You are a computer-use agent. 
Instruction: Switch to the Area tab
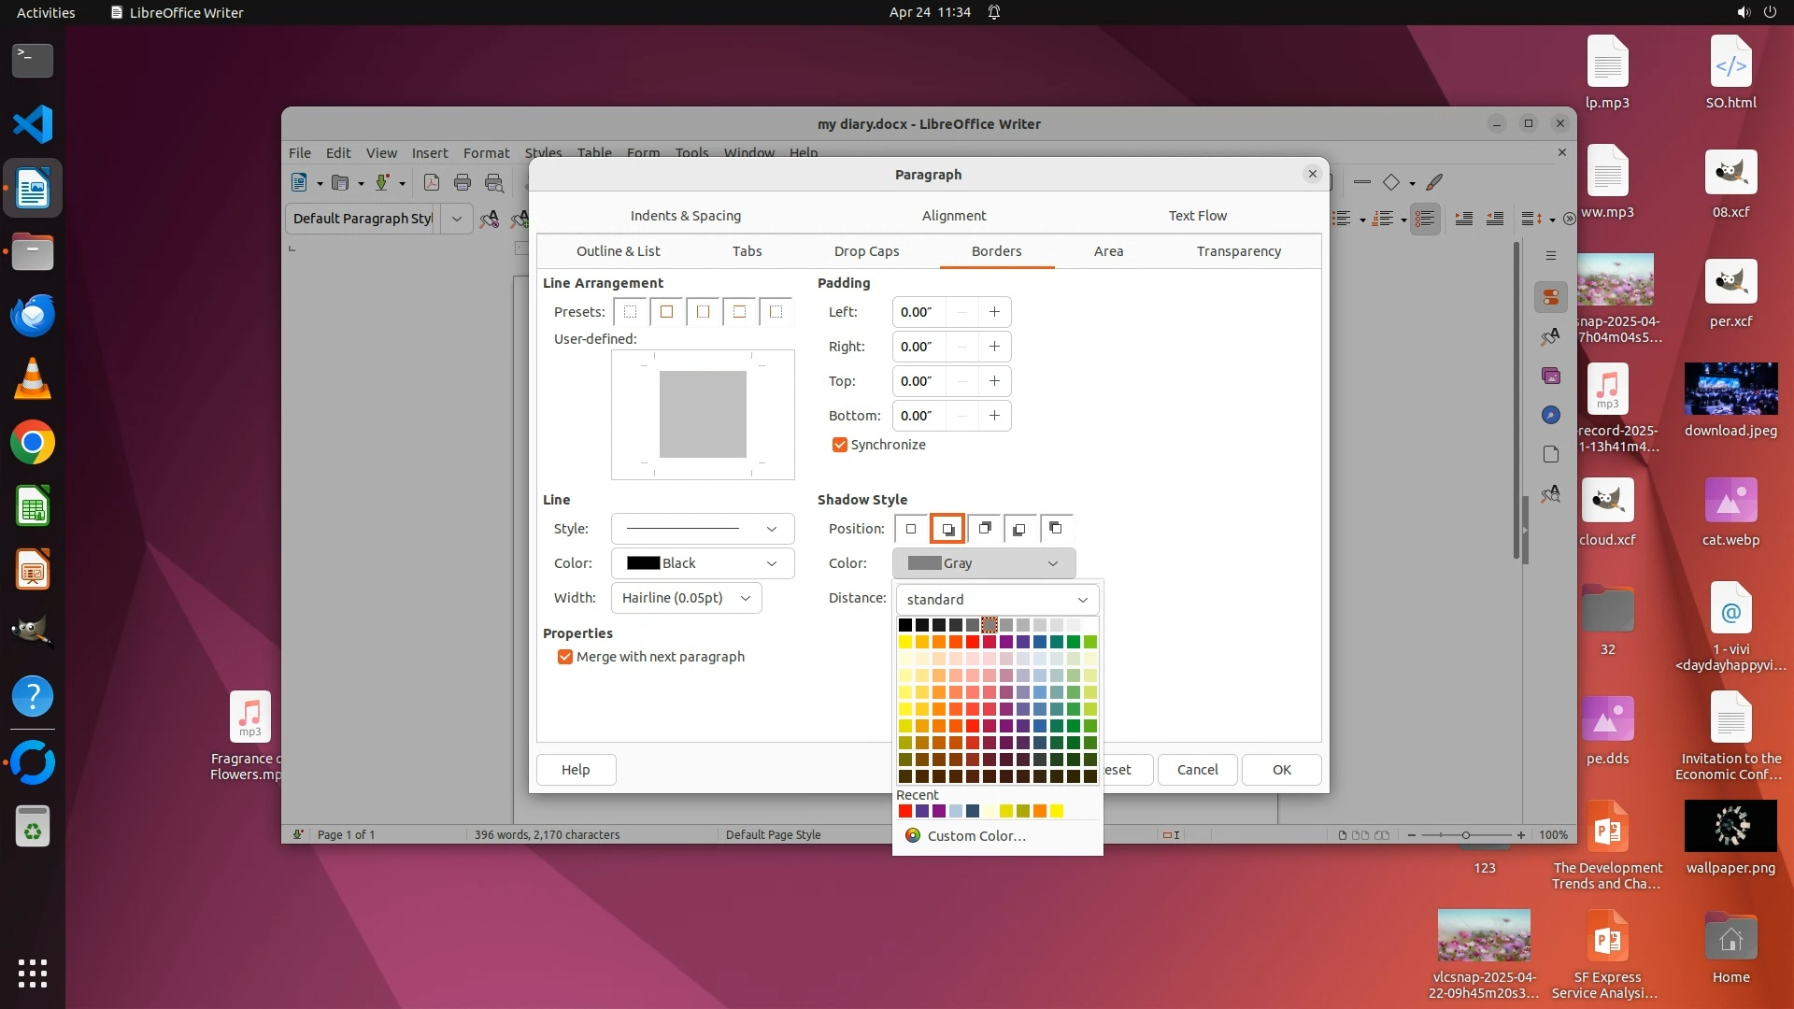click(1108, 251)
